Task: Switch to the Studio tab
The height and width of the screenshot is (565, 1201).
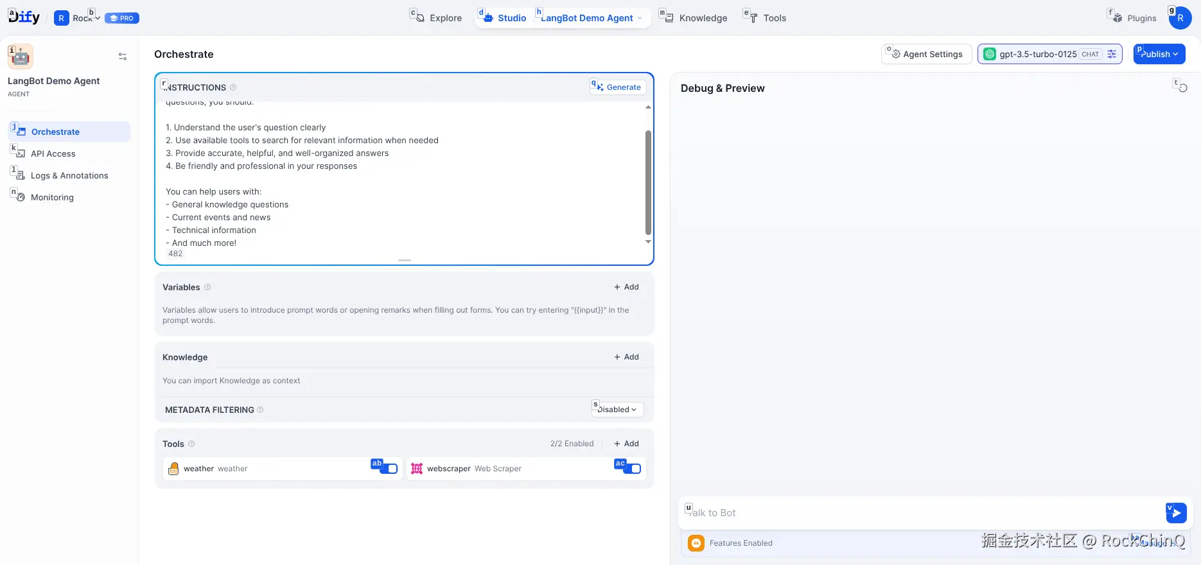Action: tap(505, 18)
